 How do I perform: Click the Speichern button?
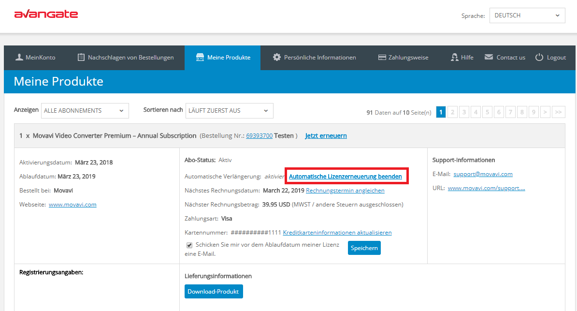364,248
